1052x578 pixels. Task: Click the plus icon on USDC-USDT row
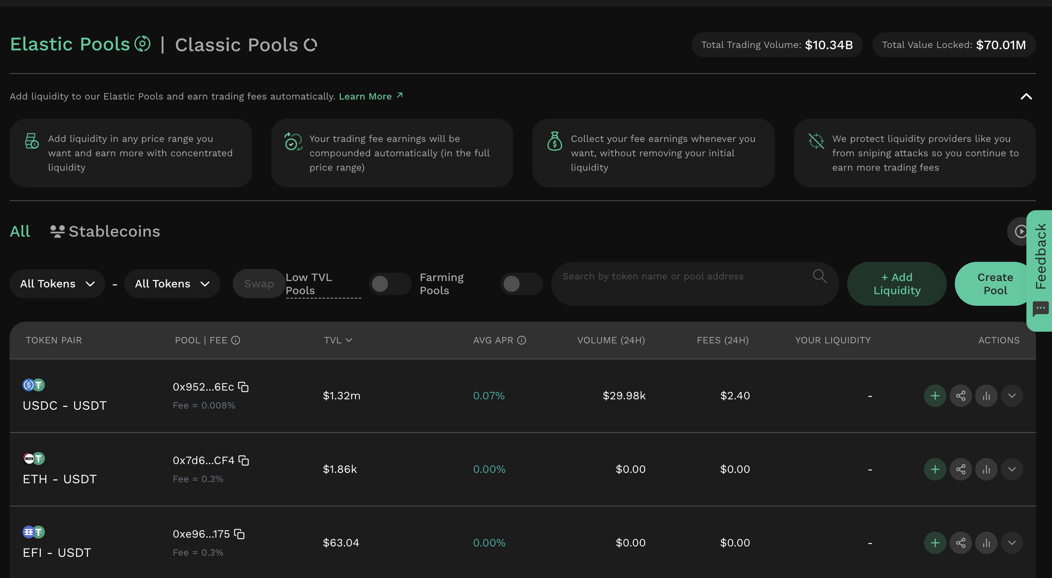pyautogui.click(x=935, y=396)
